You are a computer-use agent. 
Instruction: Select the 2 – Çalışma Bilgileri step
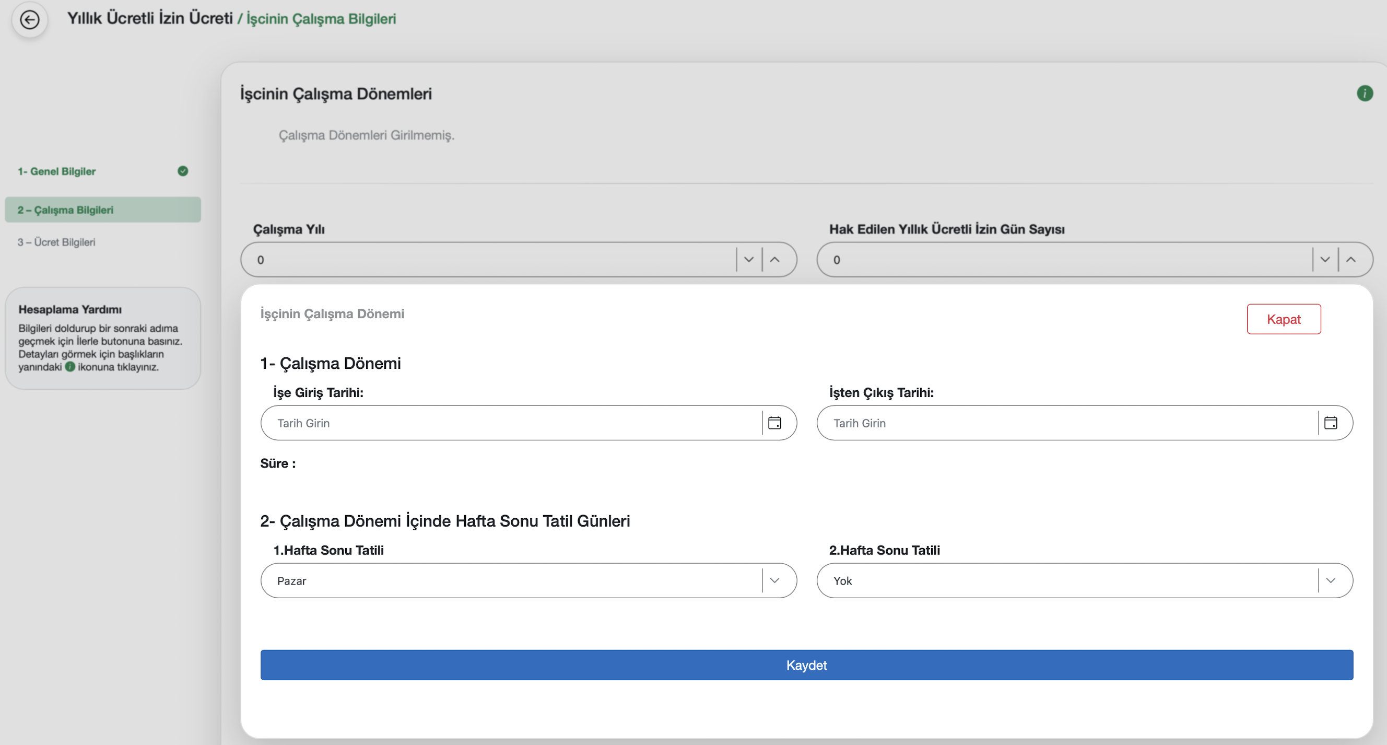[65, 210]
